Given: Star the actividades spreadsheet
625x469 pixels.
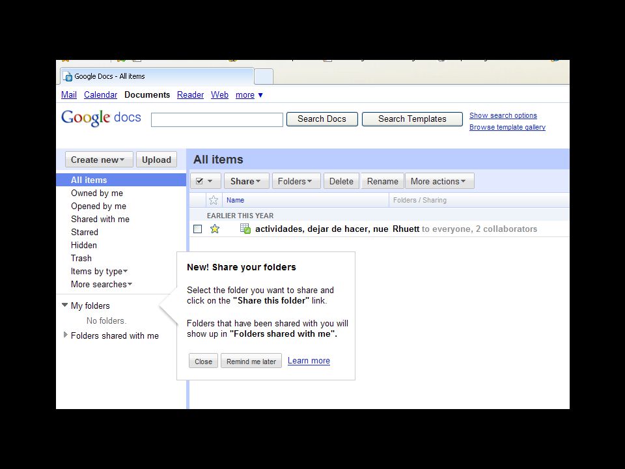Looking at the screenshot, I should click(215, 229).
